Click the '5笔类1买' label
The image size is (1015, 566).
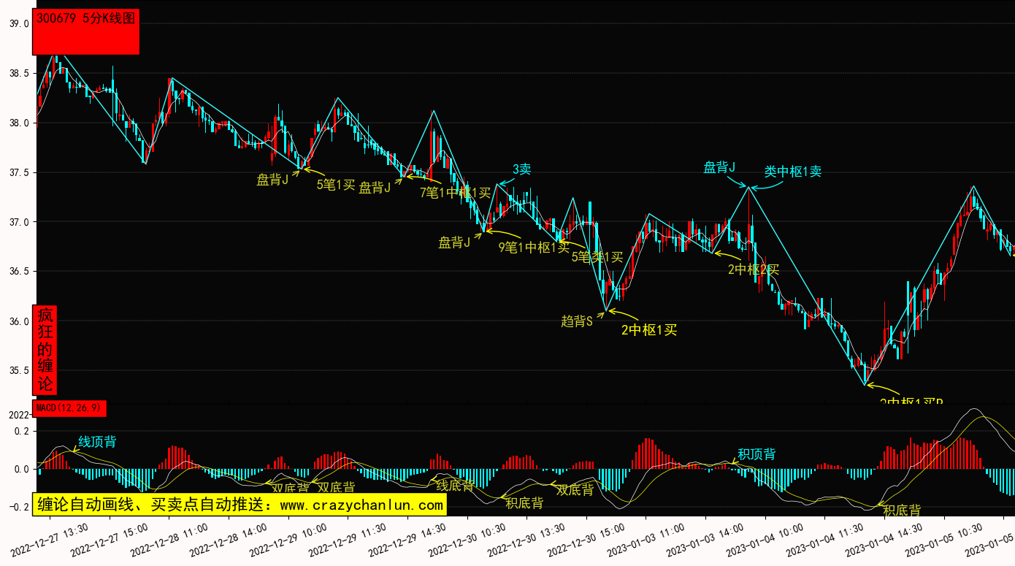click(x=597, y=257)
